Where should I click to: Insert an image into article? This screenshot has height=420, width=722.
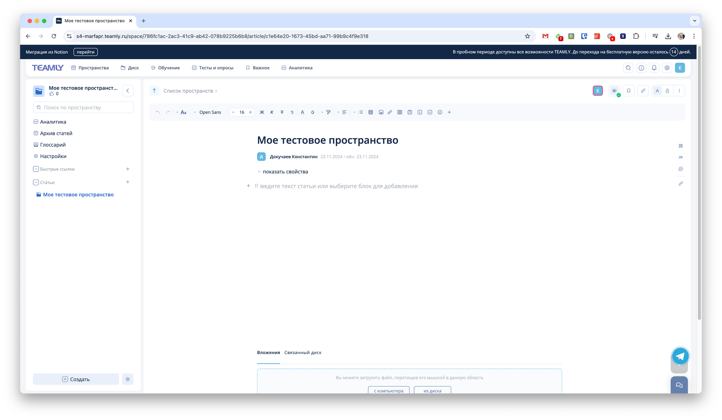[x=381, y=112]
